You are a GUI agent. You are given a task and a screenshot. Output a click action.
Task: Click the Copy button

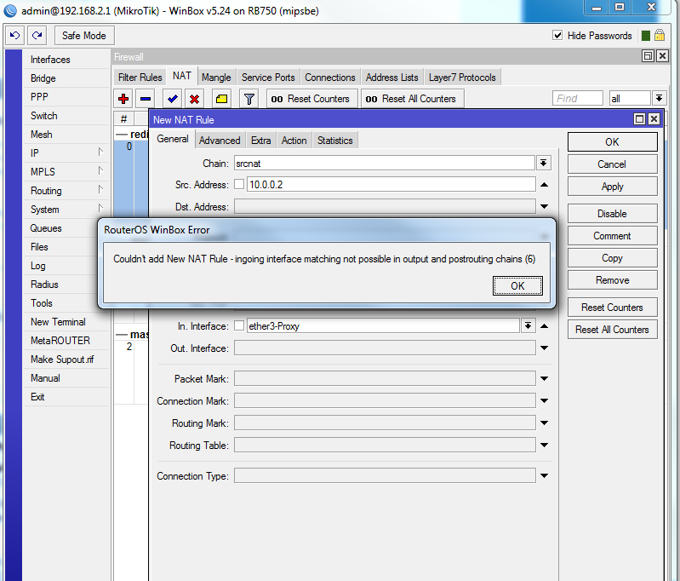click(613, 258)
